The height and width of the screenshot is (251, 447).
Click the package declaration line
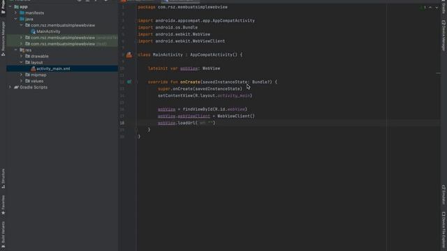(183, 7)
